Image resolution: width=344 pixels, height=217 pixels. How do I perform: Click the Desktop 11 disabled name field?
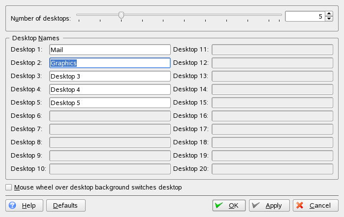(x=272, y=50)
